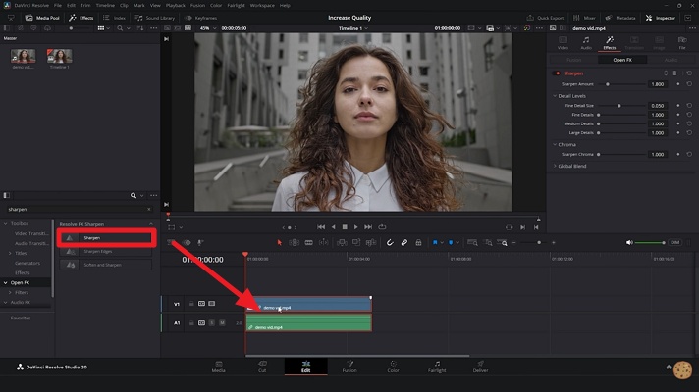Add keyframe for Sharpen Amount
This screenshot has height=392, width=699.
tap(678, 84)
